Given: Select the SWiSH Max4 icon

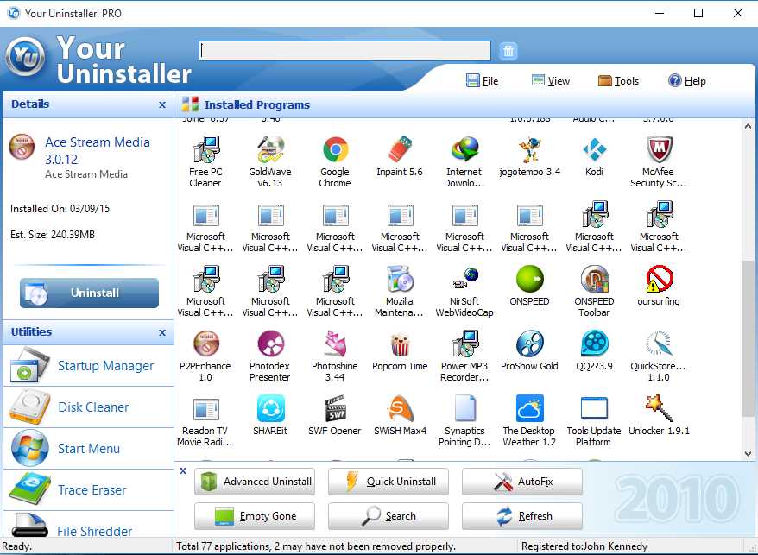Looking at the screenshot, I should coord(401,408).
